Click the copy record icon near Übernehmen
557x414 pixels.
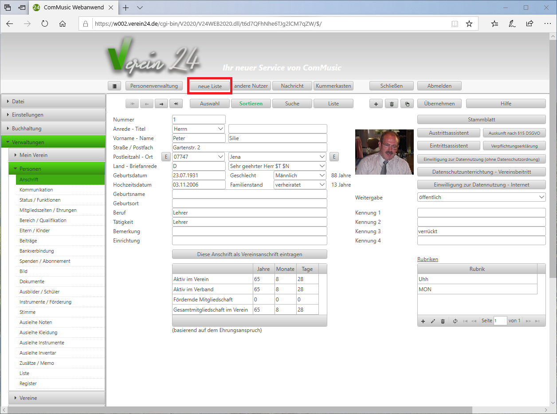(407, 104)
